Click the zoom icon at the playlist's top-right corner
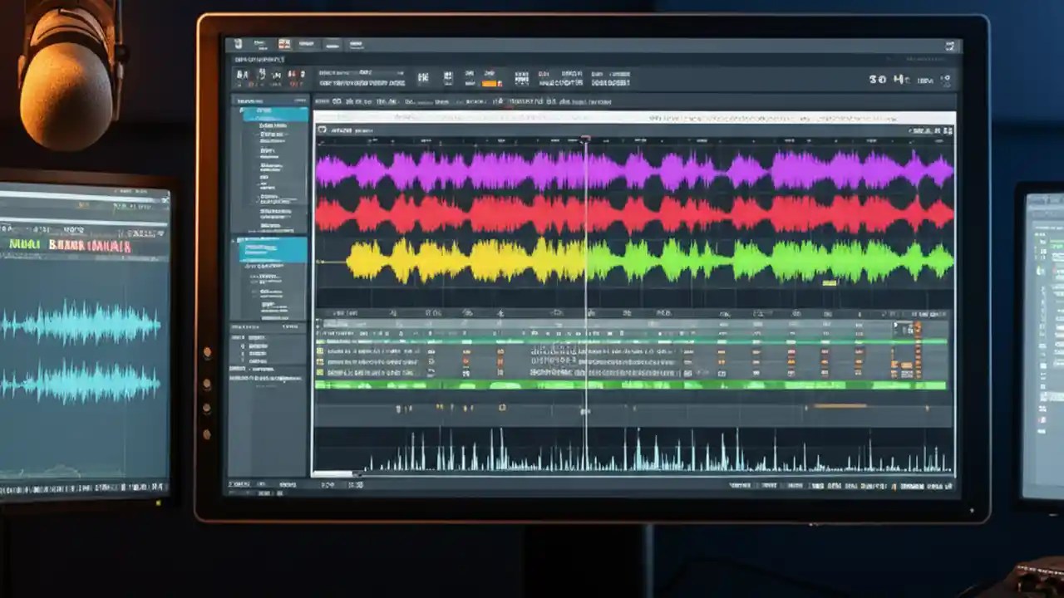 (948, 130)
